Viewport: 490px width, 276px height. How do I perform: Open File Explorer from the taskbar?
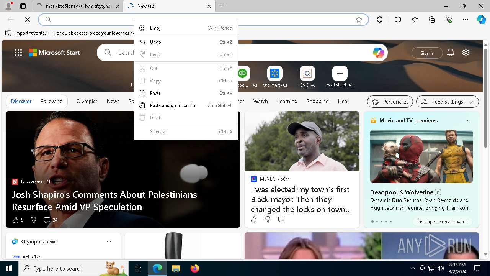(176, 268)
